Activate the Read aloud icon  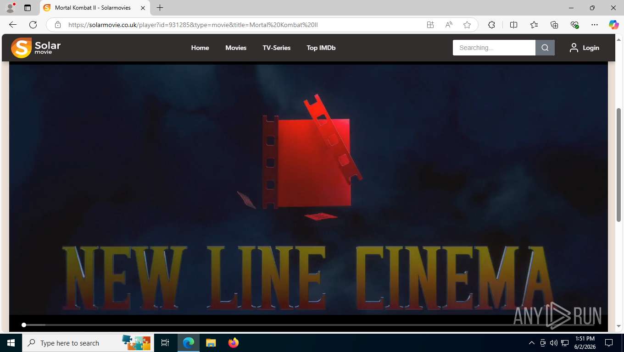pyautogui.click(x=449, y=25)
